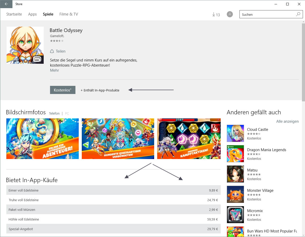Open the Monster Village app icon
This screenshot has height=237, width=305.
[235, 194]
